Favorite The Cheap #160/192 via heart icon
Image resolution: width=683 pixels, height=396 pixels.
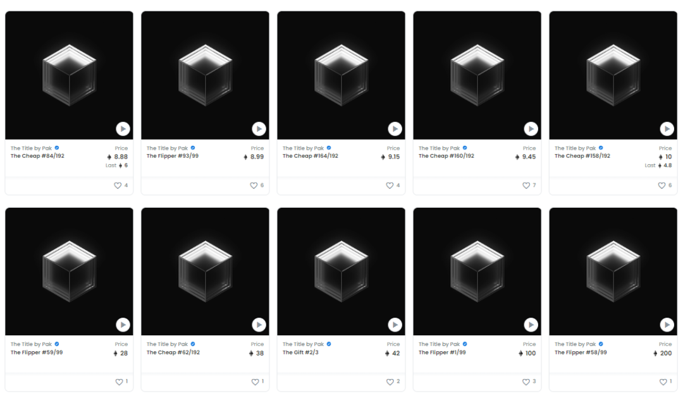(x=526, y=186)
